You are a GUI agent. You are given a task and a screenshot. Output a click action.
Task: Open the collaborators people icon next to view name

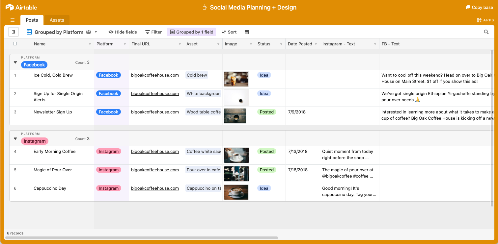point(89,32)
